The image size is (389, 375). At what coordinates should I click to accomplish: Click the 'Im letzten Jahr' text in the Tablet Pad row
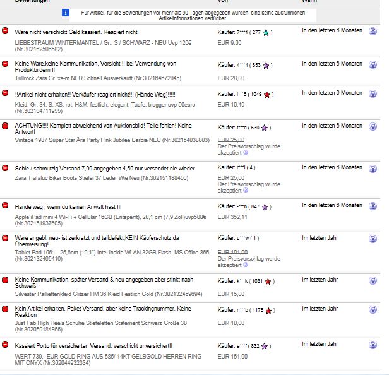tap(320, 238)
